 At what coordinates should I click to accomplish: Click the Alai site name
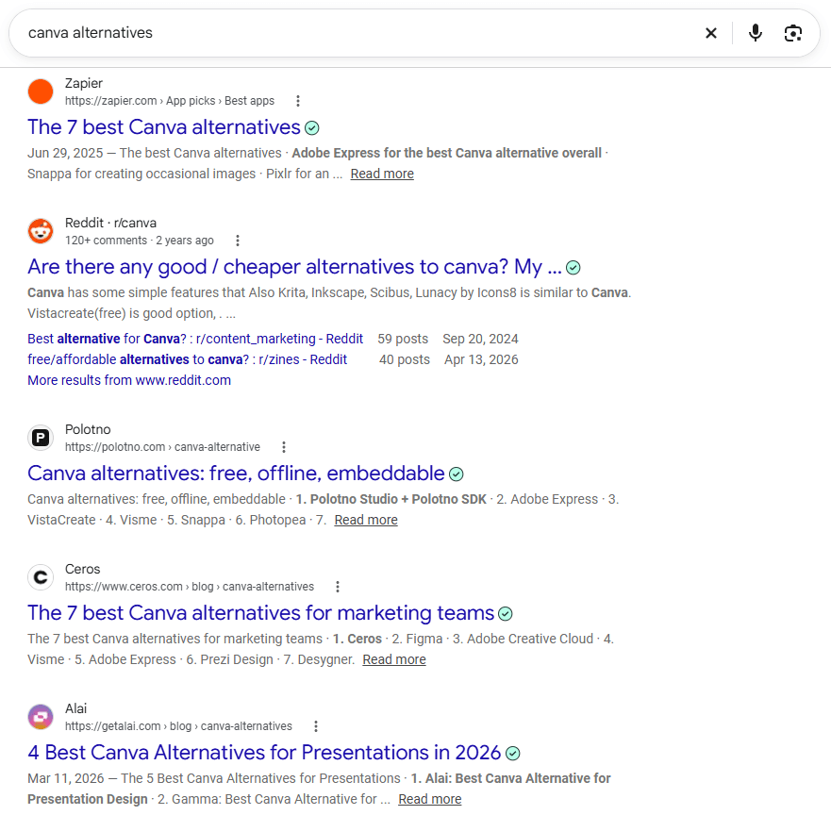point(75,708)
